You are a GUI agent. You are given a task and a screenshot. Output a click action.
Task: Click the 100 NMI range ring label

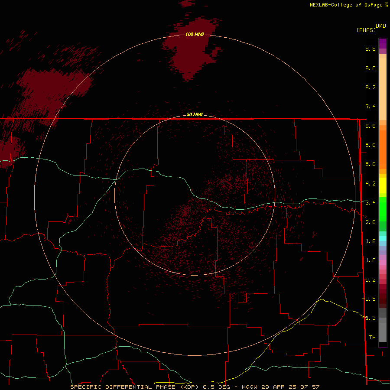pyautogui.click(x=195, y=34)
